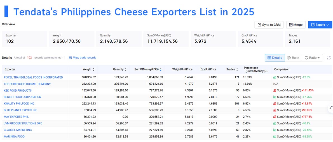Viewport: 333px width, 142px height.
Task: Sort by Weight column arrows
Action: pyautogui.click(x=94, y=69)
